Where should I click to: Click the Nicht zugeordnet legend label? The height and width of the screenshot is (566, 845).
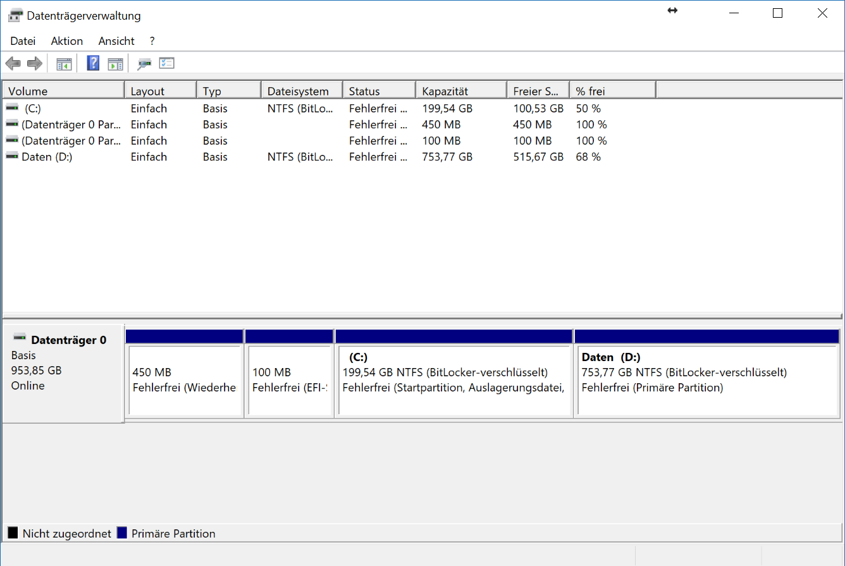pos(67,534)
